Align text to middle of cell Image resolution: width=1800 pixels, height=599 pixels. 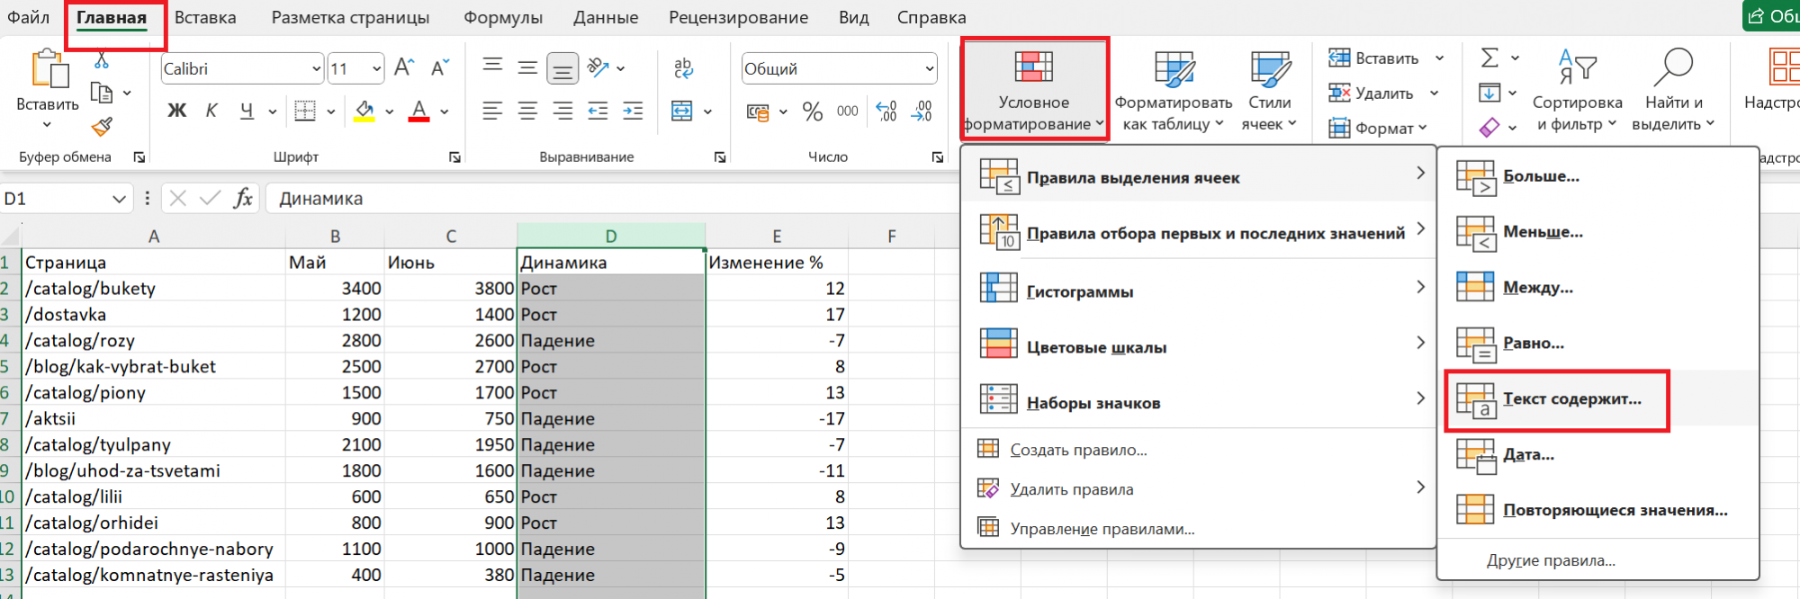(x=527, y=67)
